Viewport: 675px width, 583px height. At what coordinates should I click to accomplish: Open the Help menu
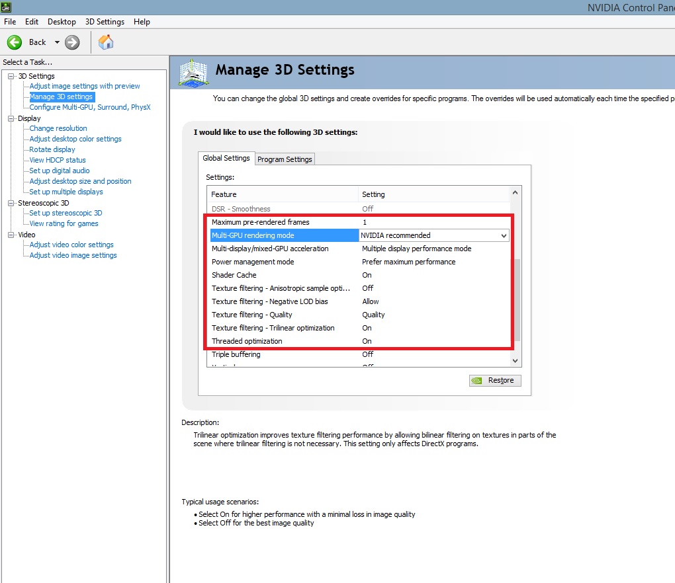click(142, 22)
